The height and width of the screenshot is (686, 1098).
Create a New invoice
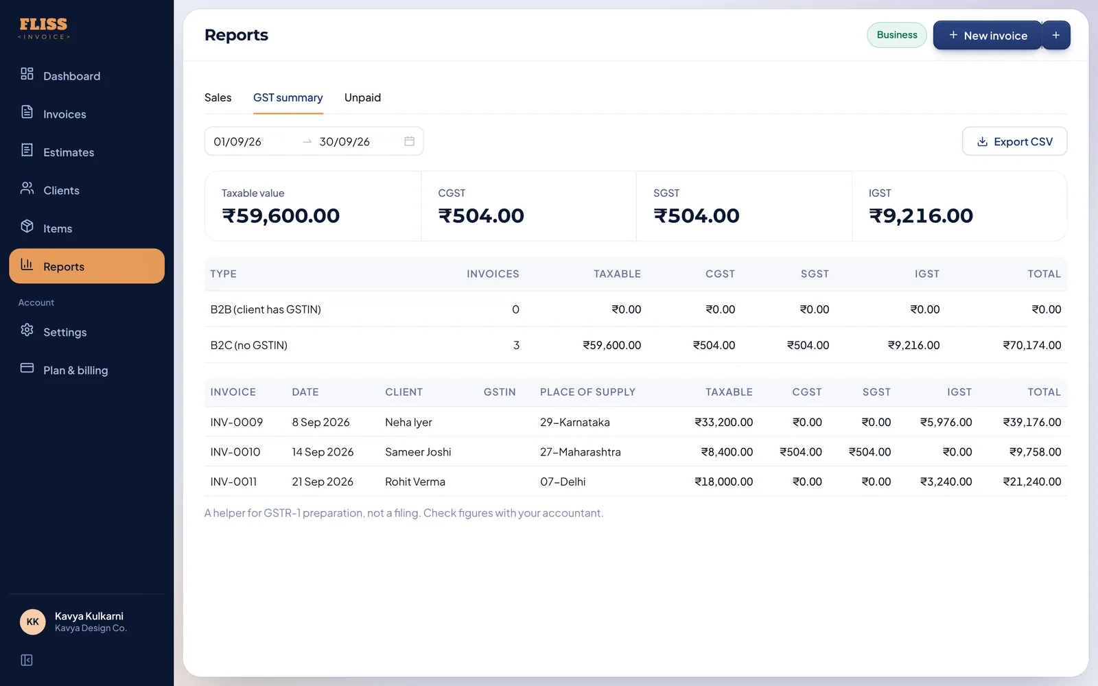(x=988, y=35)
